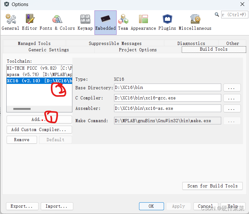Viewport: 249px width, 214px height.
Task: Switch to the Other tab
Action: click(x=233, y=43)
